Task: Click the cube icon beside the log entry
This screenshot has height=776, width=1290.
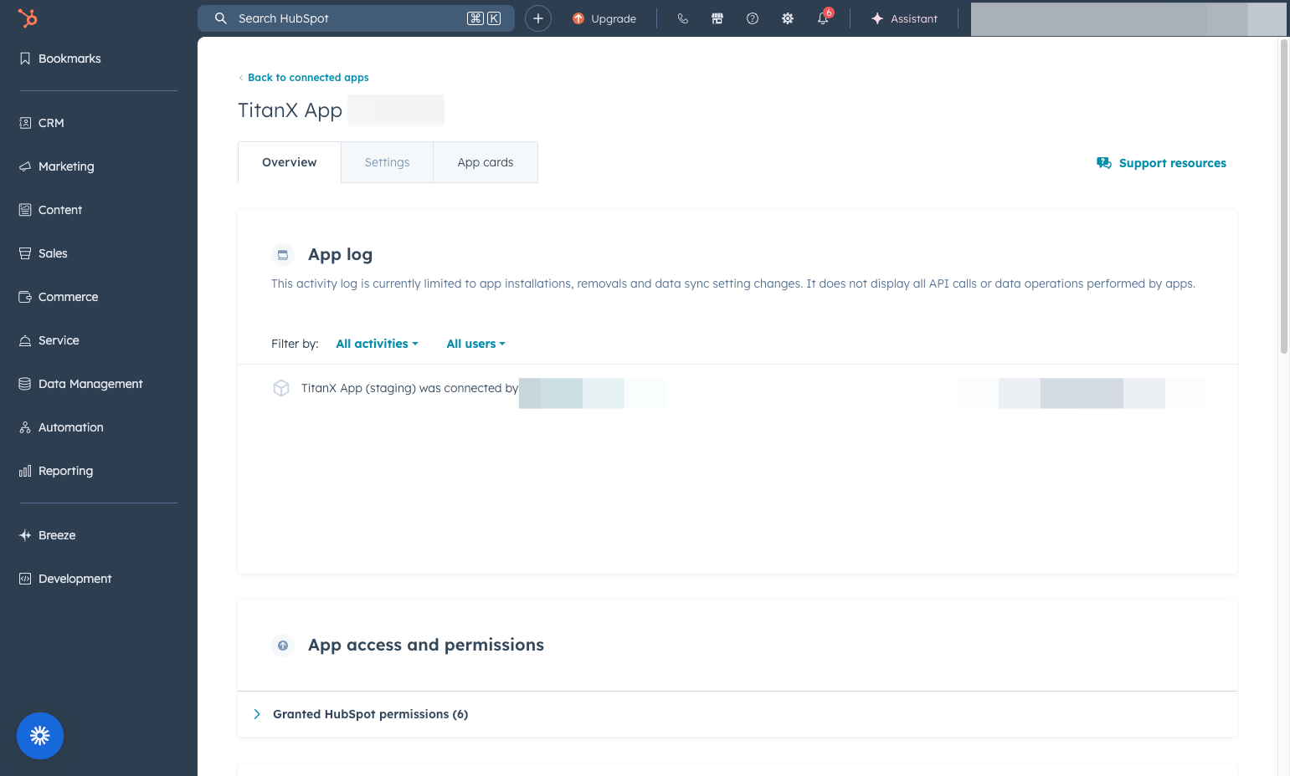Action: coord(281,388)
